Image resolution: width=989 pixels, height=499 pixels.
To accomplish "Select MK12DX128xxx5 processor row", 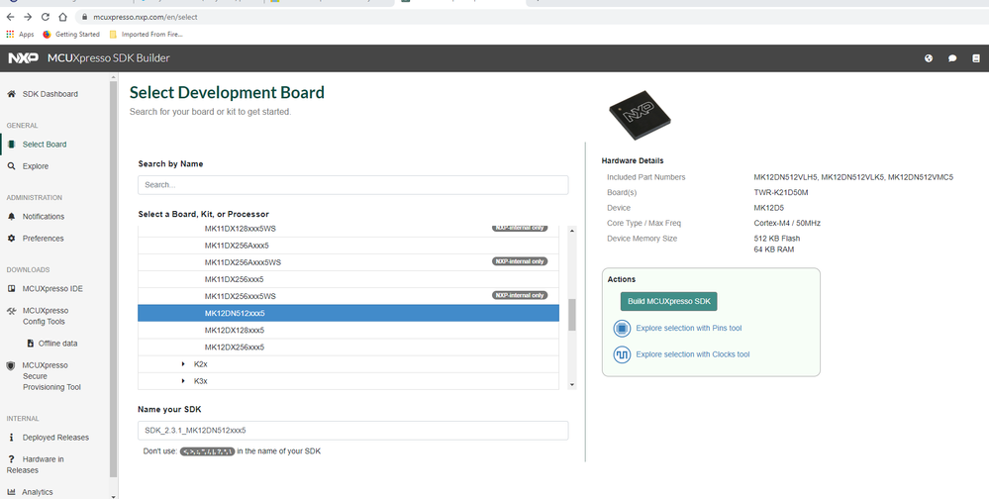I will tap(348, 331).
